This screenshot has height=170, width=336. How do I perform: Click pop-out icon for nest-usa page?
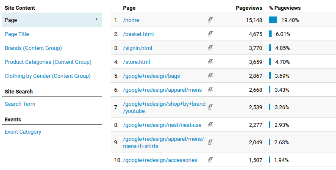(x=211, y=125)
